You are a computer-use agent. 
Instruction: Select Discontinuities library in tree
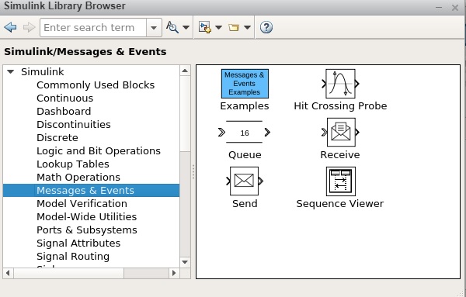click(74, 124)
